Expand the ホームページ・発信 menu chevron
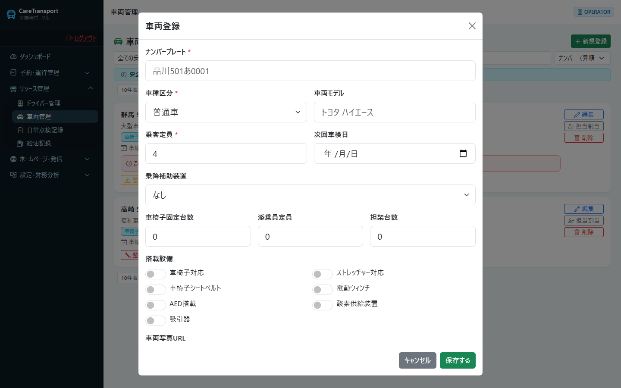621x388 pixels. 87,159
